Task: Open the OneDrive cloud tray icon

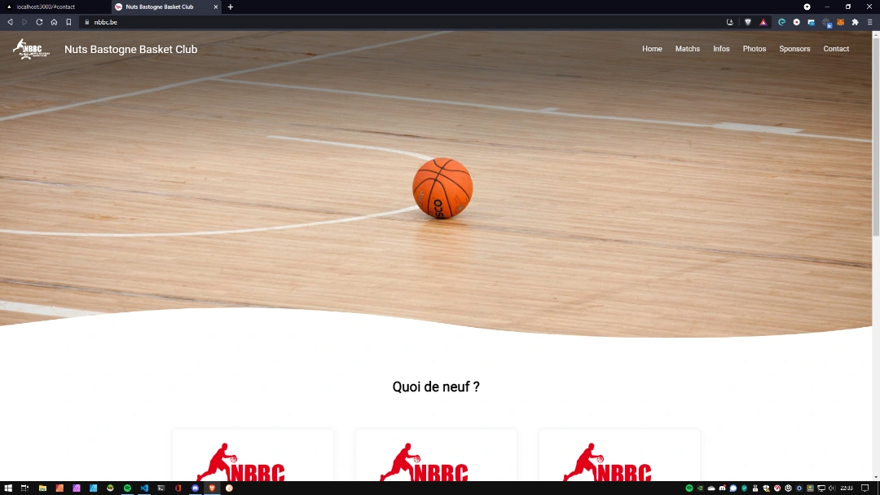Action: pyautogui.click(x=711, y=488)
